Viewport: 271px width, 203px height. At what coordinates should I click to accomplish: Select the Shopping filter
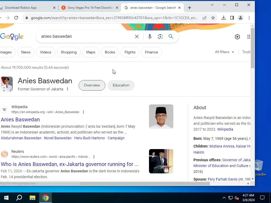[69, 52]
